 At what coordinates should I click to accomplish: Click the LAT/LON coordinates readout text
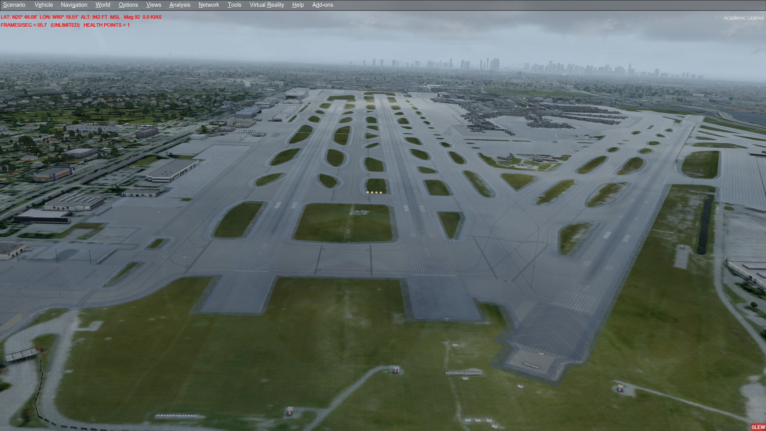tap(39, 17)
